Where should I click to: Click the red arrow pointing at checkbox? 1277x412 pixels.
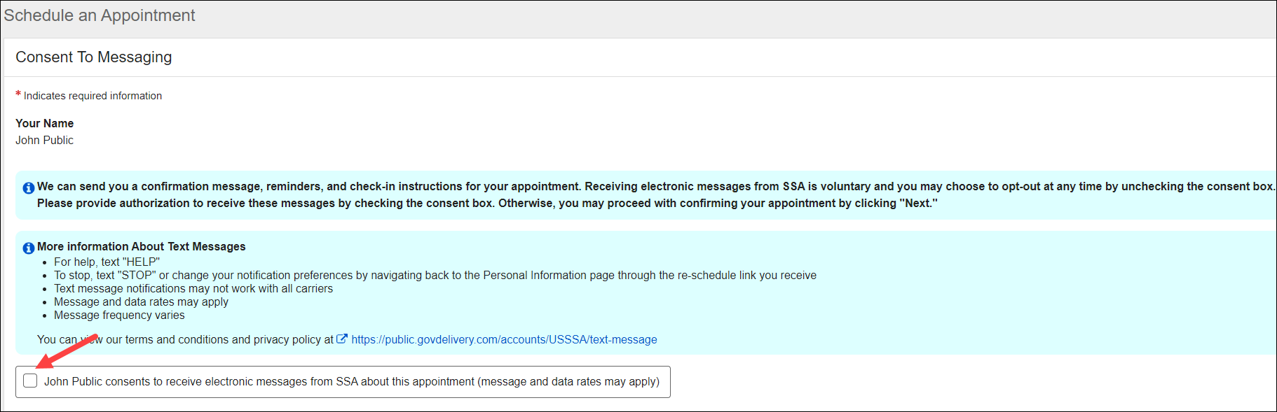click(x=65, y=350)
